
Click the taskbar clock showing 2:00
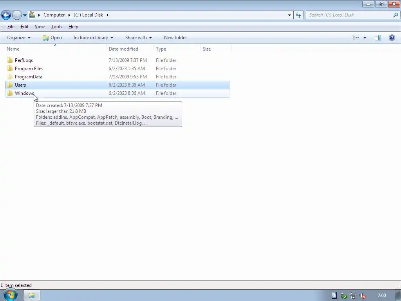tap(381, 296)
